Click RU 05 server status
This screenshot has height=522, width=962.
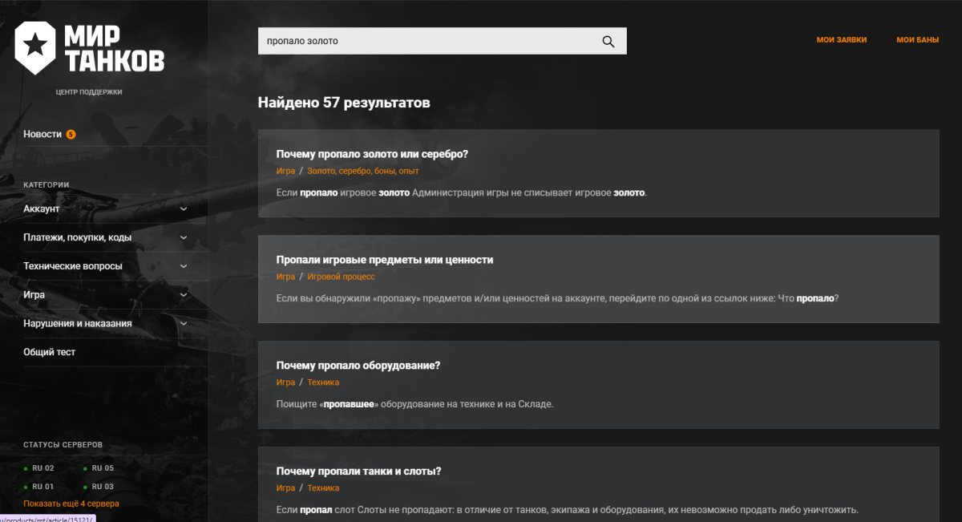pos(102,468)
